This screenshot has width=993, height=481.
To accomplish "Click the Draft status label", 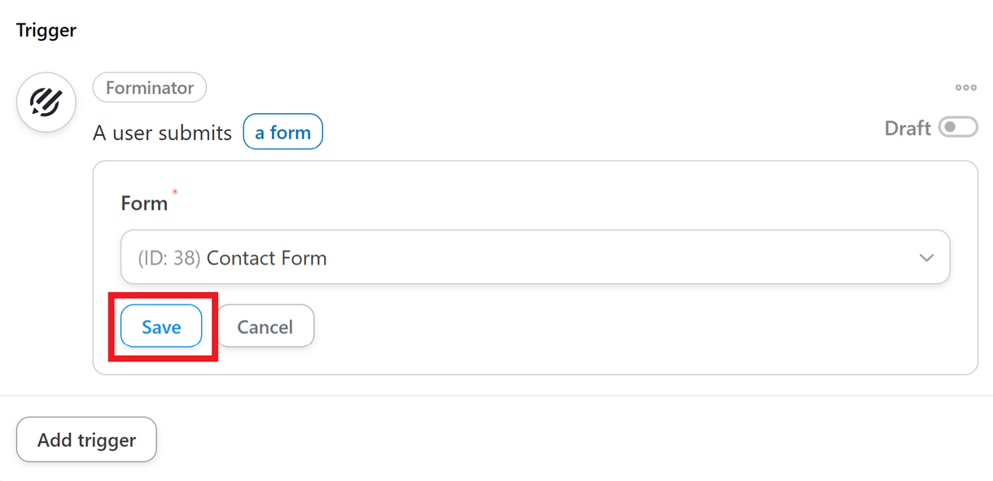I will click(908, 129).
